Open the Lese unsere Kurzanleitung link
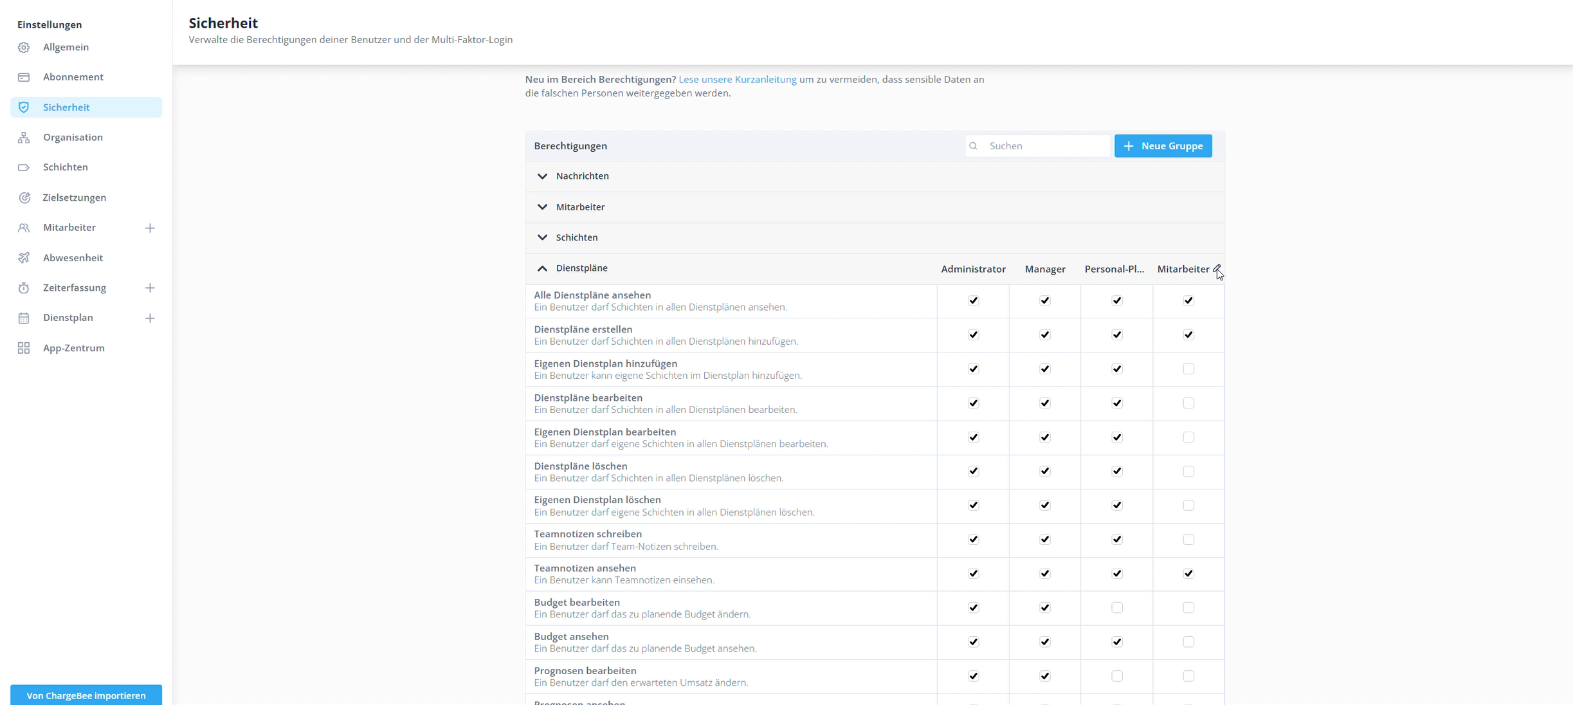Screen dimensions: 1573x705 tap(737, 80)
